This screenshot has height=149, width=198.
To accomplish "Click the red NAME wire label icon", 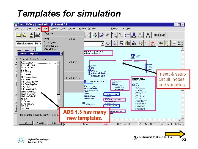I will 153,43.
